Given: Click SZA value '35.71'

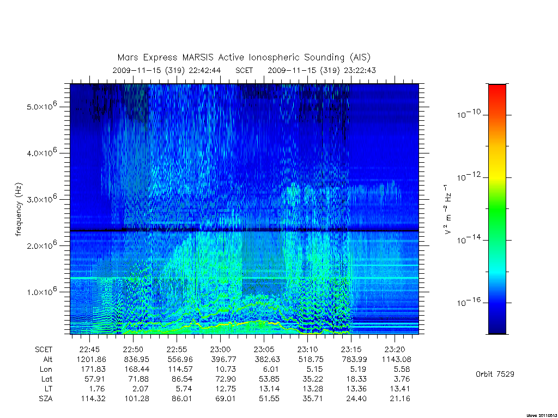Looking at the screenshot, I should (313, 399).
